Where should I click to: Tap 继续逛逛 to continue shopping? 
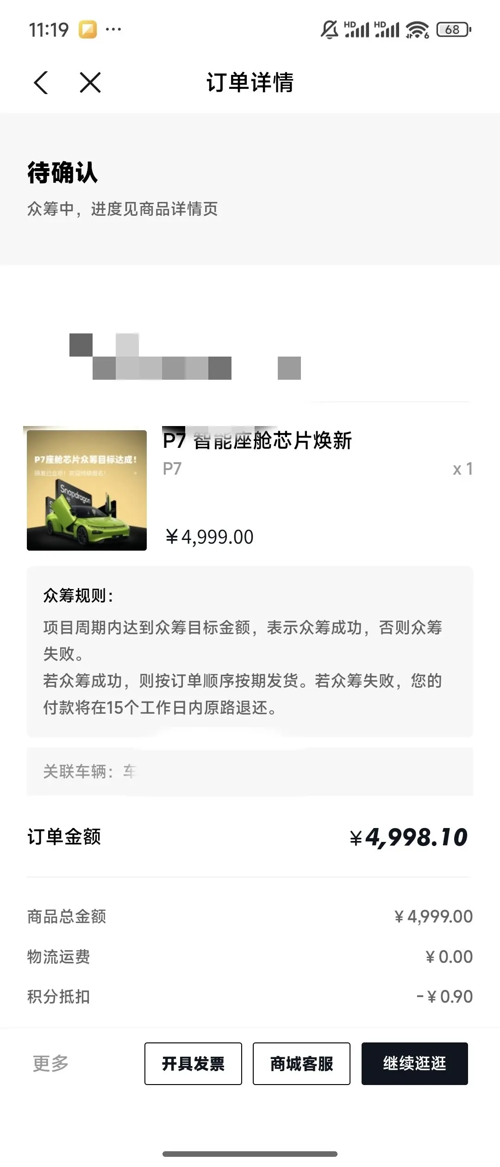[415, 1063]
